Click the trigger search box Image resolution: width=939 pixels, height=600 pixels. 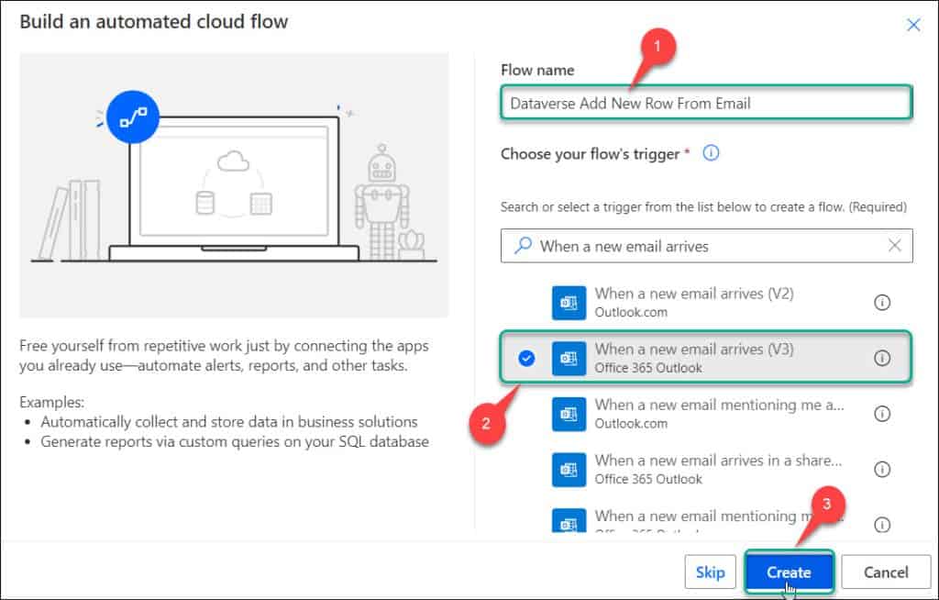pos(707,246)
